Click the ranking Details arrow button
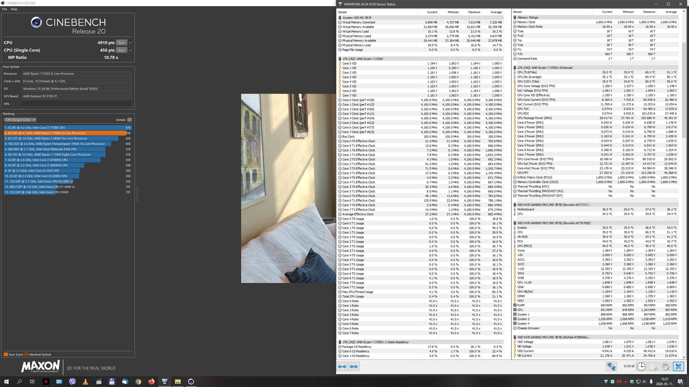Screen dimensions: 689x387 click(130, 120)
